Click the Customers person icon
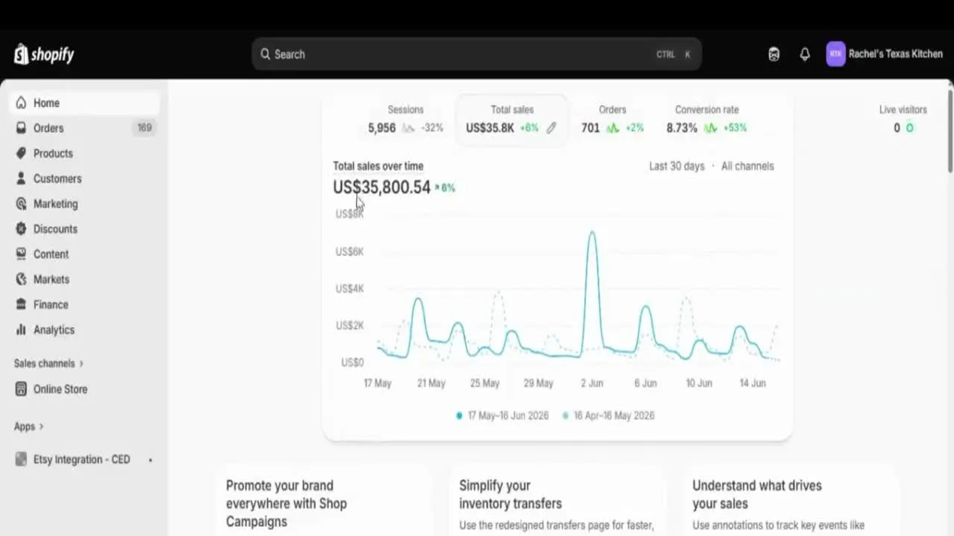The height and width of the screenshot is (536, 954). point(21,179)
